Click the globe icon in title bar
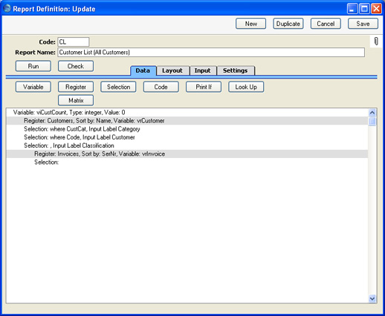This screenshot has height=316, width=385. [7, 8]
